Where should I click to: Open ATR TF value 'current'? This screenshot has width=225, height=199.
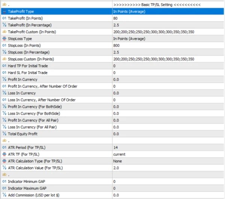pos(168,154)
